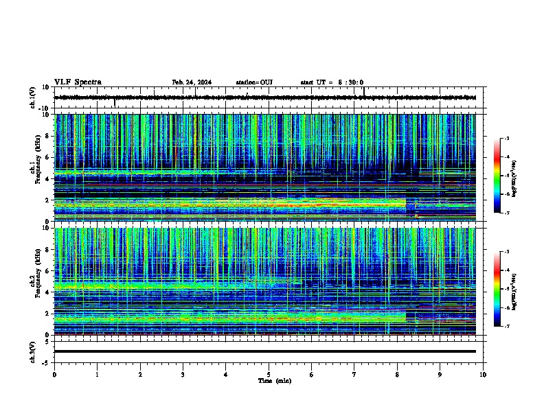Click the ch.2 spectrogram color bar
Screen dimensions: 544x420
click(x=497, y=289)
